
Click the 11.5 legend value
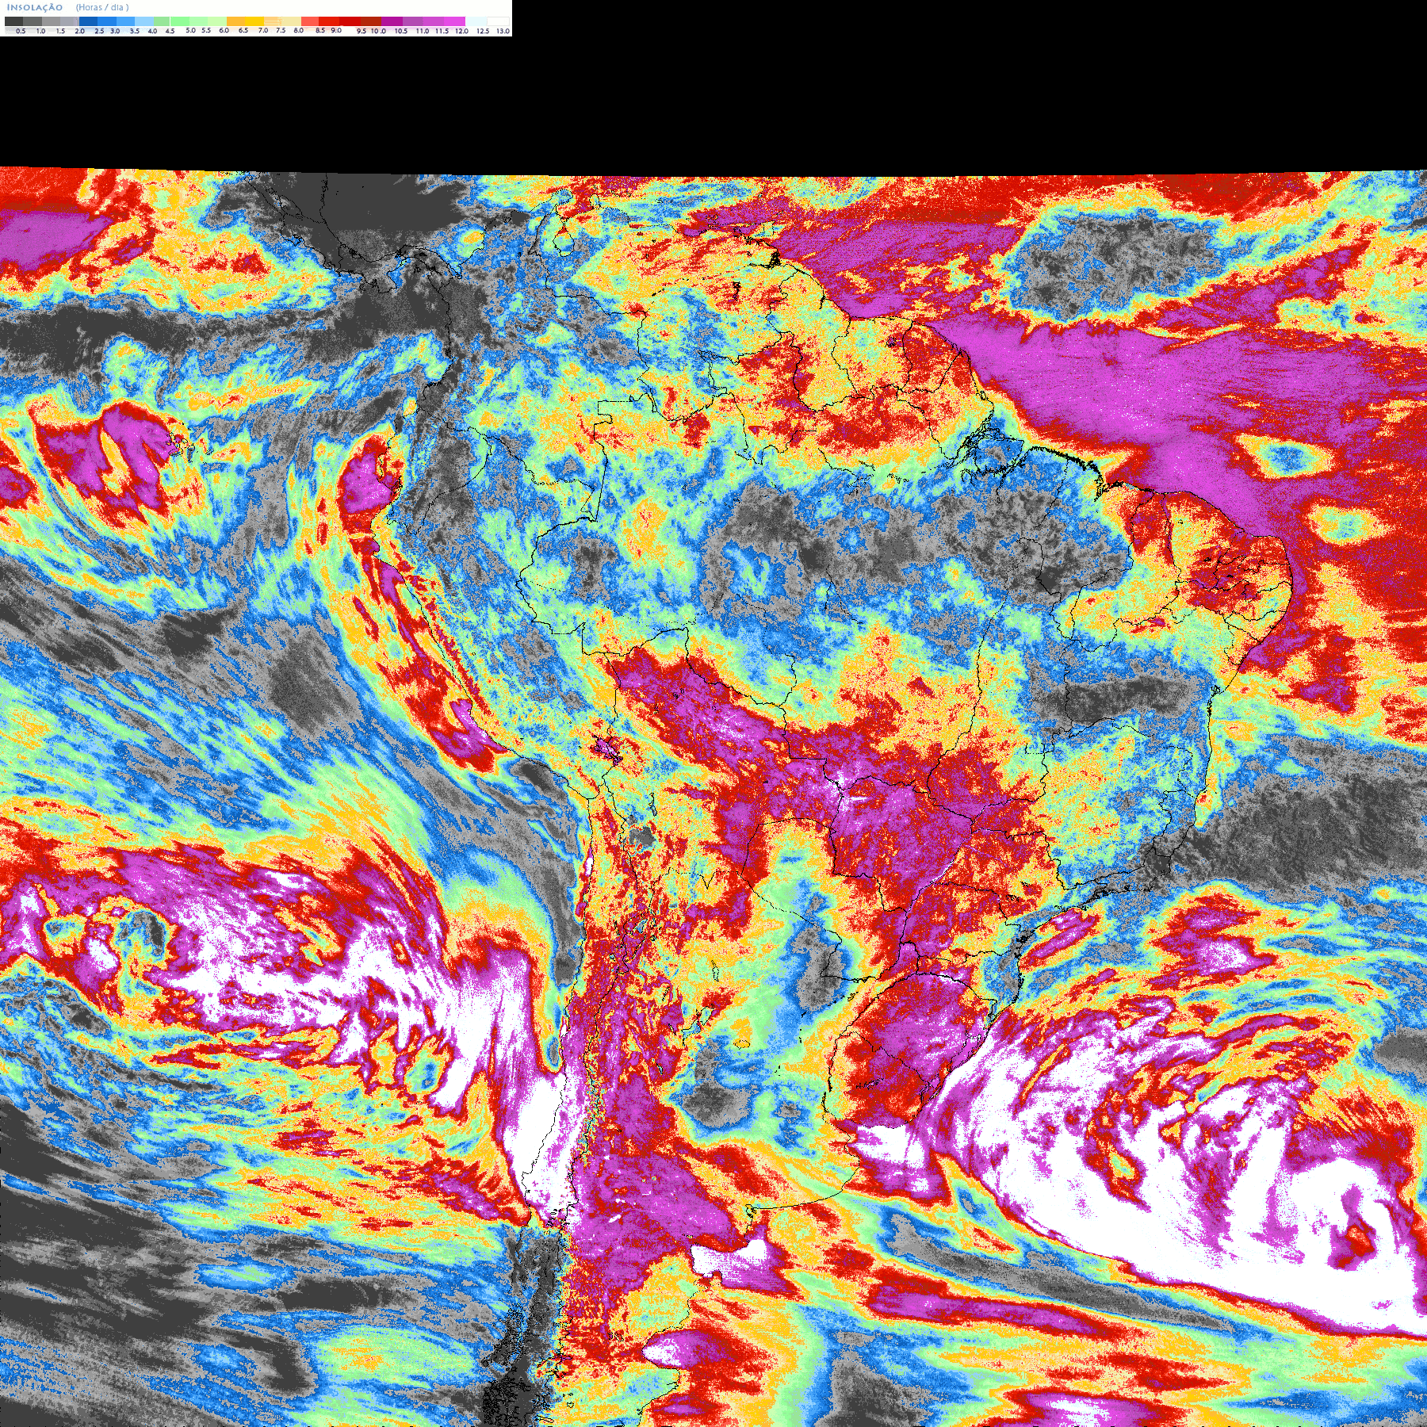[x=442, y=31]
